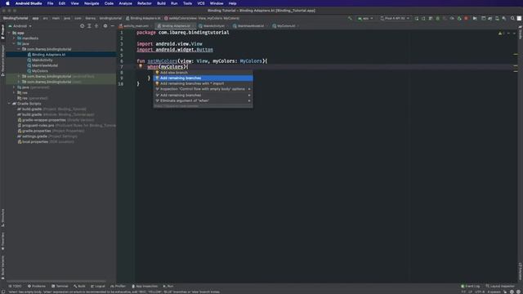Screen dimensions: 523x294
Task: Open the Resource Manager side tab
Action: pos(2,60)
